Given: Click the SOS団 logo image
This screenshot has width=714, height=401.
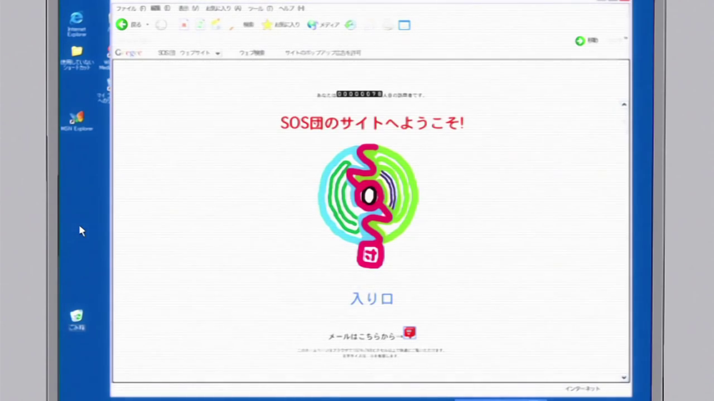Looking at the screenshot, I should (369, 206).
